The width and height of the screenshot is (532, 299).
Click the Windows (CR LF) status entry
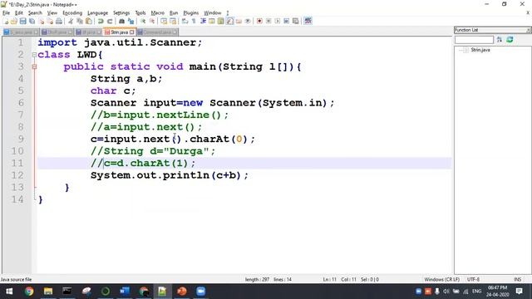(x=441, y=279)
